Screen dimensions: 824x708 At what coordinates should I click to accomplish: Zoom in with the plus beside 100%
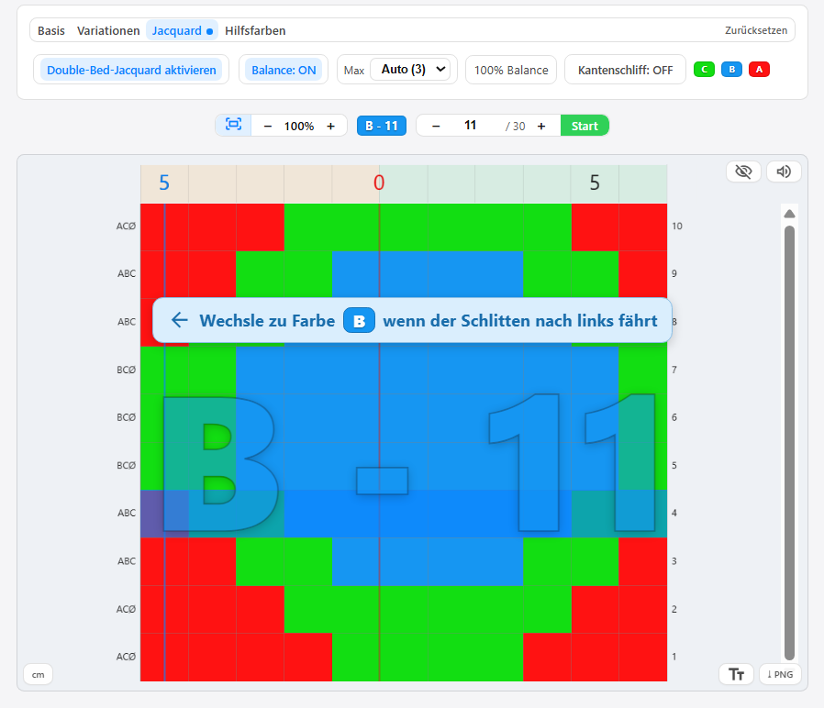[x=330, y=126]
